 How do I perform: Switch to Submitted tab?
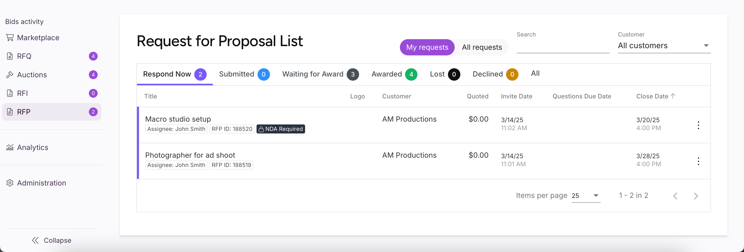[244, 74]
